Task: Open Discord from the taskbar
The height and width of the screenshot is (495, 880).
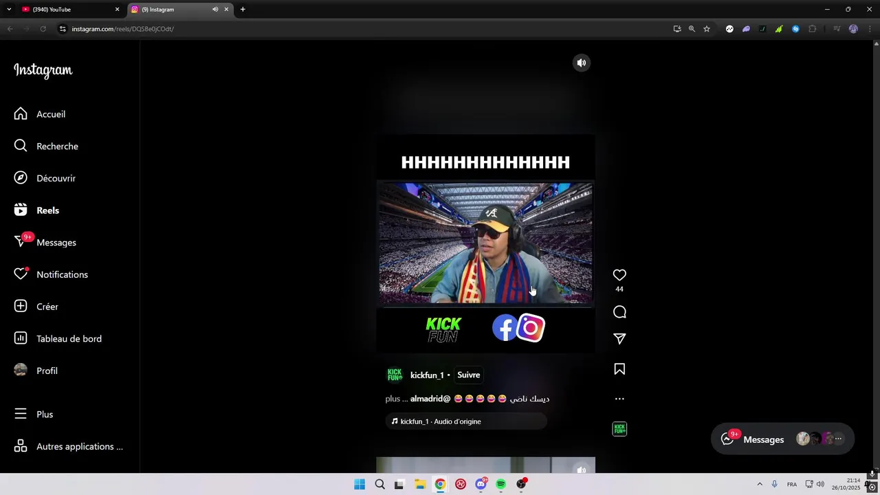Action: pos(481,484)
